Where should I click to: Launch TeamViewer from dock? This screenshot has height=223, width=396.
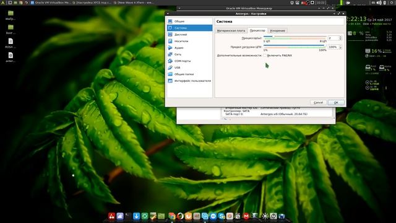tap(213, 216)
